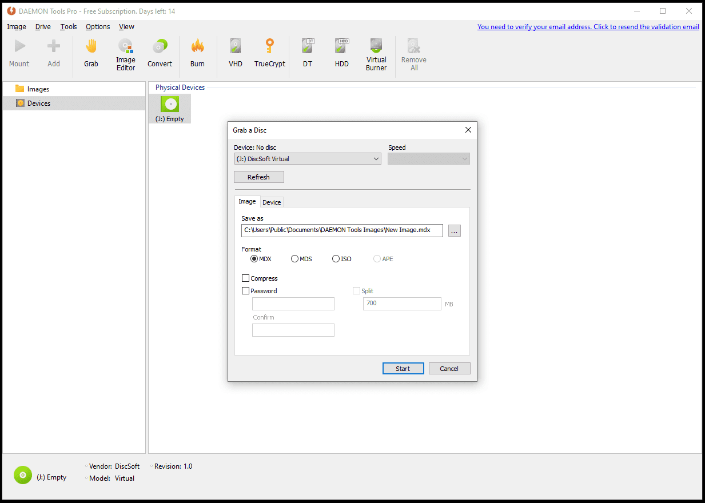Open the Virtual Burner tool

tap(376, 54)
